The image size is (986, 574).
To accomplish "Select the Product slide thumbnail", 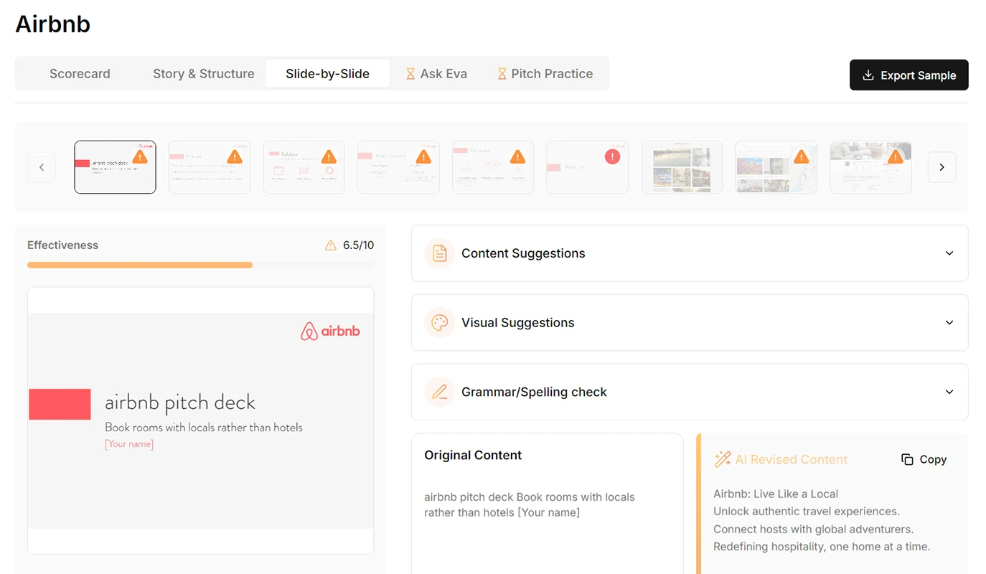I will pyautogui.click(x=587, y=167).
